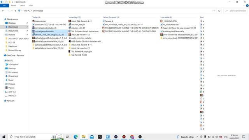This screenshot has height=140, width=249.
Task: Select ValhallaSupermassiveWin_V2_0_0 archive icon
Action: [x=33, y=42]
